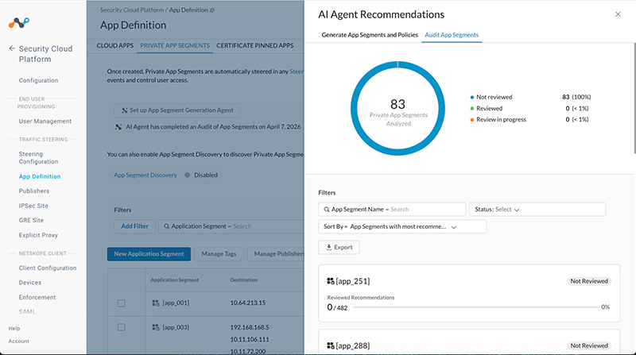
Task: Click the Add Filter button
Action: (134, 226)
